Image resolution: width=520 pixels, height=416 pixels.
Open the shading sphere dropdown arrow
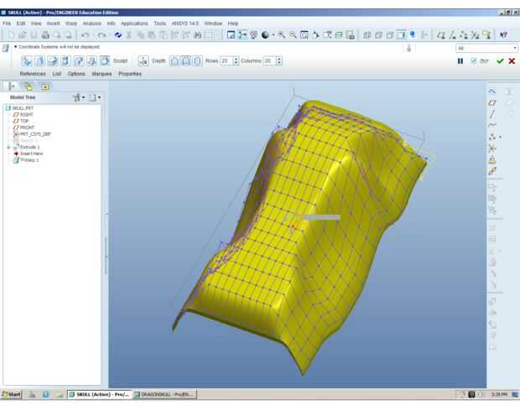click(x=273, y=35)
